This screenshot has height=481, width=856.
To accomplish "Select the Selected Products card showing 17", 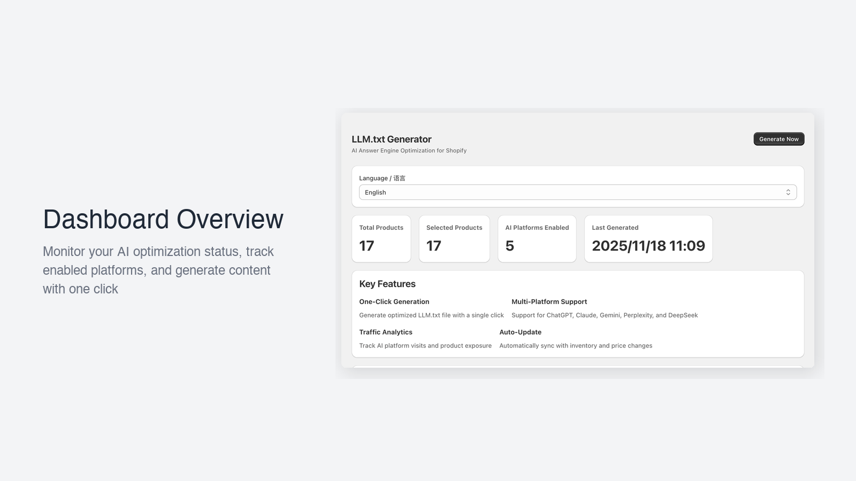I will coord(454,238).
